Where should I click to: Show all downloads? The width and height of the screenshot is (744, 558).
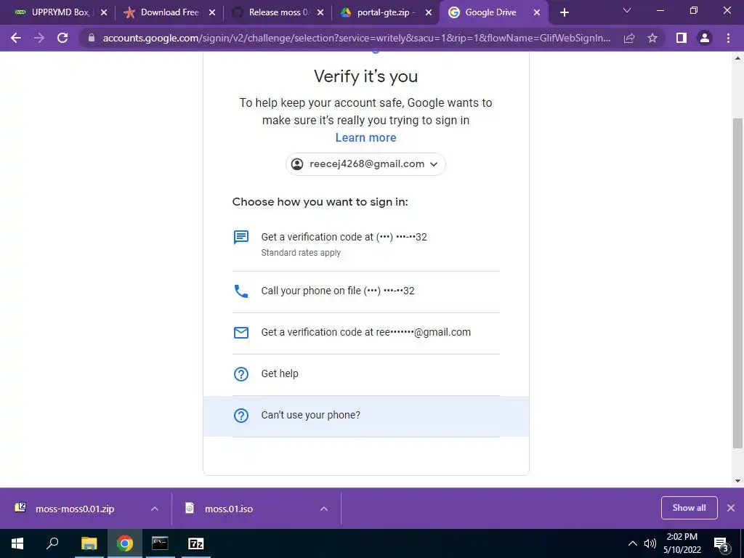point(689,508)
